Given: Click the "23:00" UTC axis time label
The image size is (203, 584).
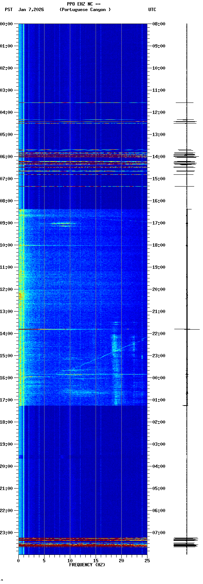Looking at the screenshot, I should tap(159, 356).
